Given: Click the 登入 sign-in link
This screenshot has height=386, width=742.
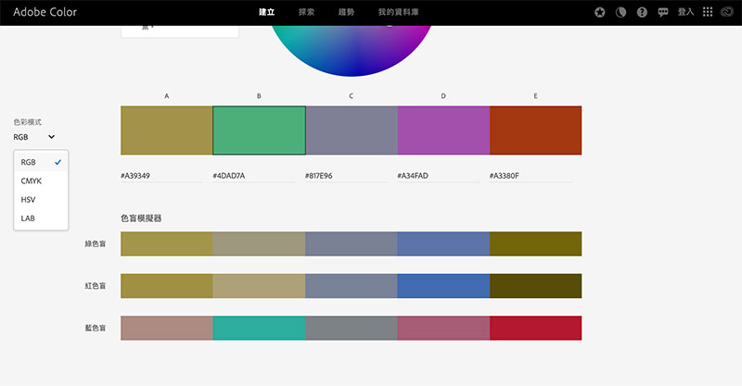Looking at the screenshot, I should pyautogui.click(x=686, y=13).
